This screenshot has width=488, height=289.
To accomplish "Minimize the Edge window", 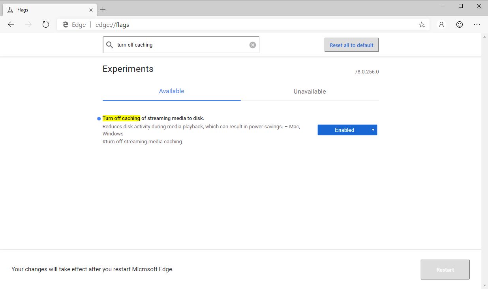I will coord(443,6).
